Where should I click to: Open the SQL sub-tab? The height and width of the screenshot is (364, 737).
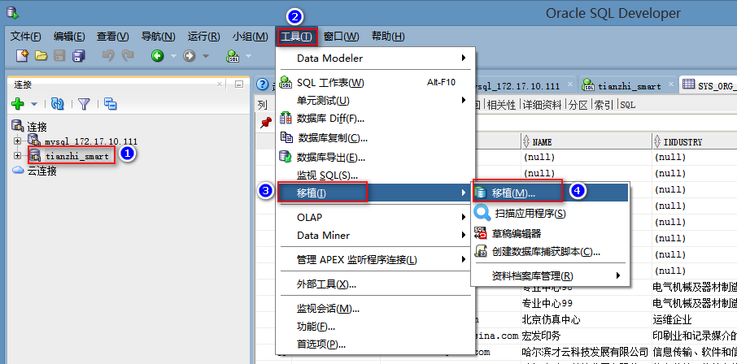627,105
